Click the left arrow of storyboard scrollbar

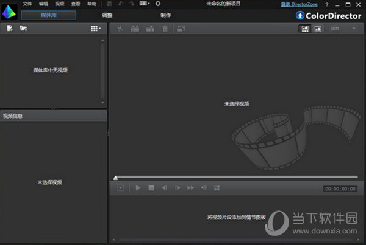pyautogui.click(x=113, y=240)
